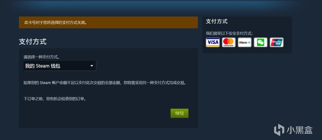Viewport: 322px width, 140px height.
Task: Select the Alipay+ payment icon
Action: (245, 42)
